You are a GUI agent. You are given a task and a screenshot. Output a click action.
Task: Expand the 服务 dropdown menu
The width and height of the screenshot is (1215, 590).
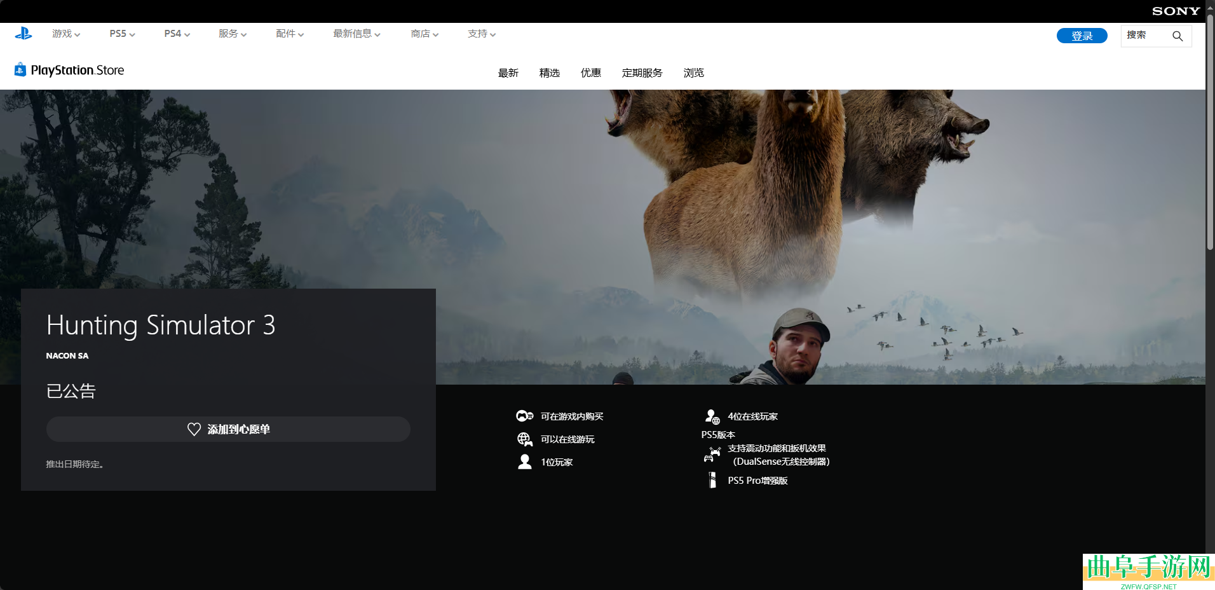[x=233, y=34]
